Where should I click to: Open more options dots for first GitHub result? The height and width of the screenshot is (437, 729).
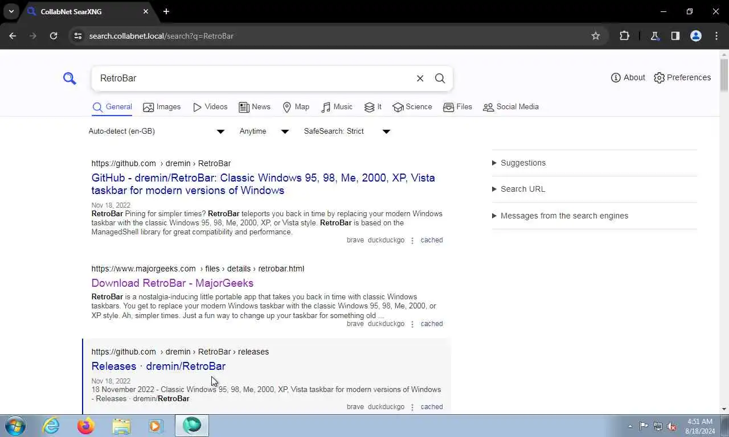[412, 241]
